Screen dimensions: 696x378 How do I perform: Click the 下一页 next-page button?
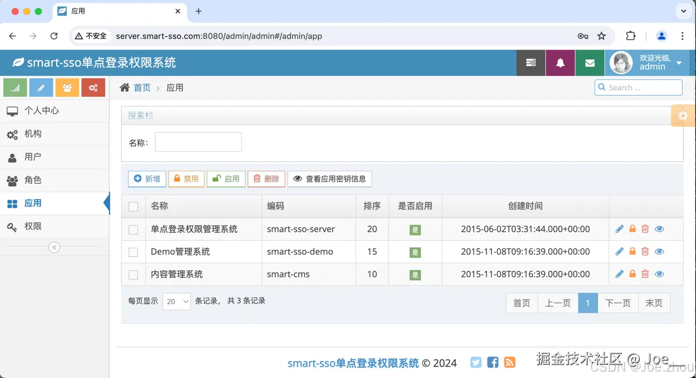point(618,303)
